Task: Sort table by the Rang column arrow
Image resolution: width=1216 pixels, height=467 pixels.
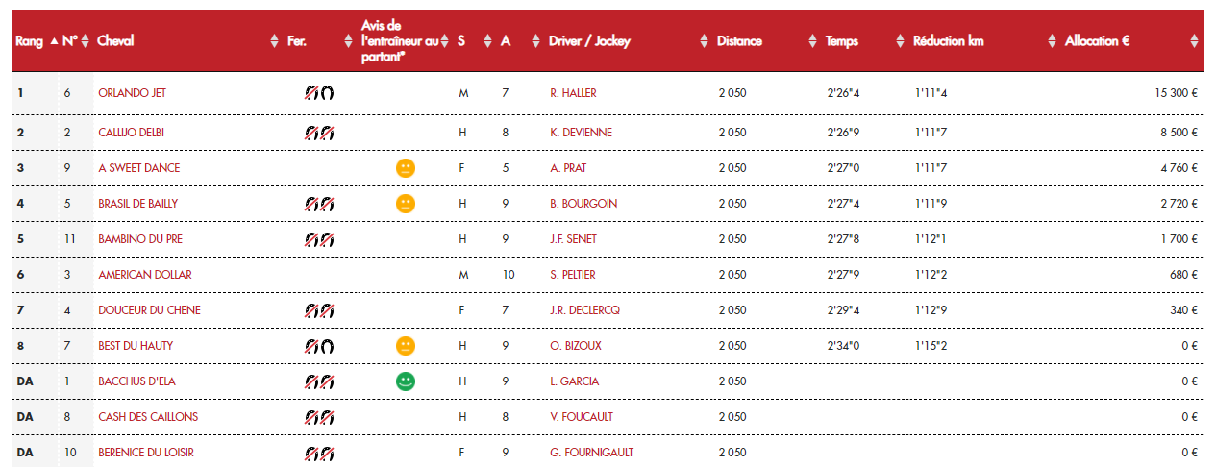Action: [x=53, y=41]
